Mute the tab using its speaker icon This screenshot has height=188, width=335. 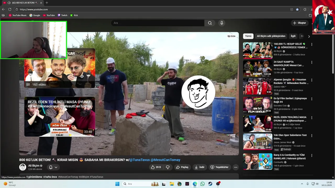pyautogui.click(x=9, y=3)
